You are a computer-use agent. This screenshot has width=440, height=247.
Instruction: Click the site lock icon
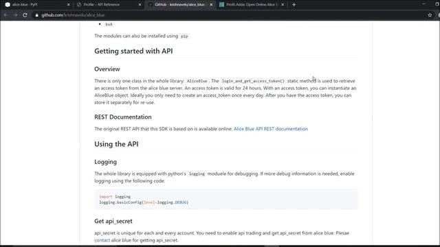pos(36,15)
